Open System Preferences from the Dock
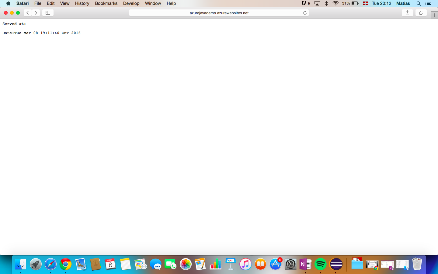Viewport: 438px width, 274px height. pyautogui.click(x=290, y=264)
